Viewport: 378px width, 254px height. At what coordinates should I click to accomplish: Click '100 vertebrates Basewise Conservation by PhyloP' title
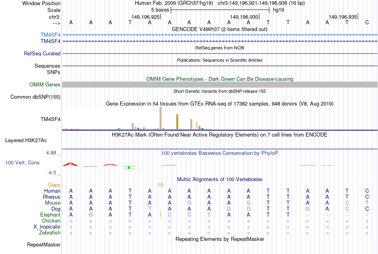219,153
